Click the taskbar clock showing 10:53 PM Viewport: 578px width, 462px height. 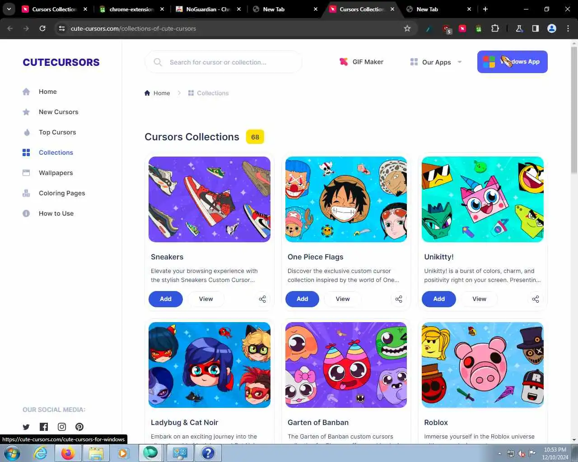click(x=555, y=453)
